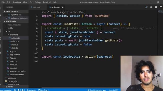Start Live Share from status bar
The image size is (163, 91).
coord(43,90)
